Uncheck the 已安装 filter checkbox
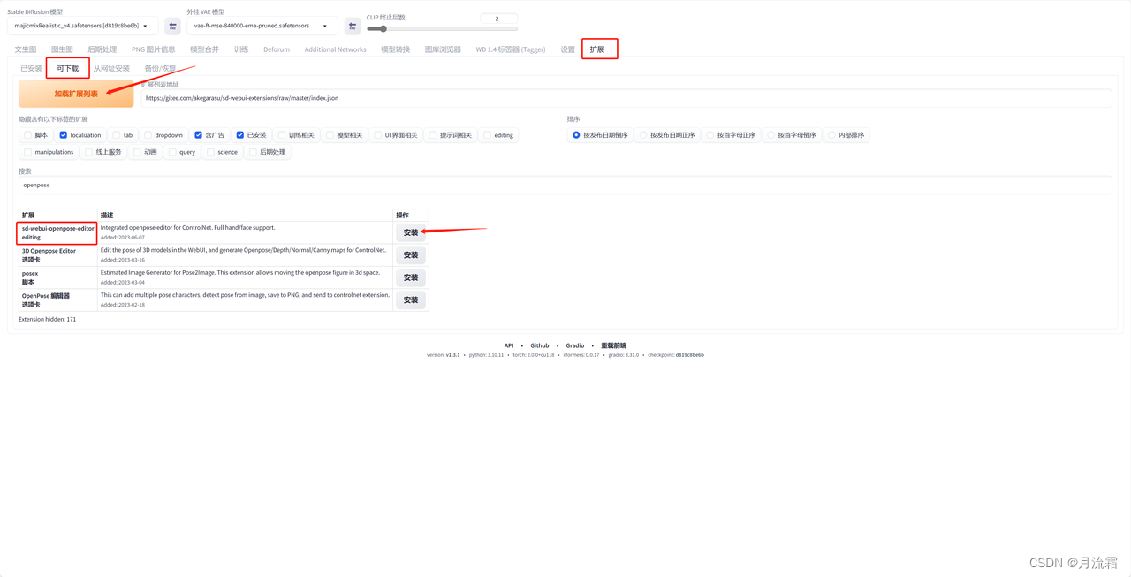Screen dimensions: 1131x577 pyautogui.click(x=240, y=135)
